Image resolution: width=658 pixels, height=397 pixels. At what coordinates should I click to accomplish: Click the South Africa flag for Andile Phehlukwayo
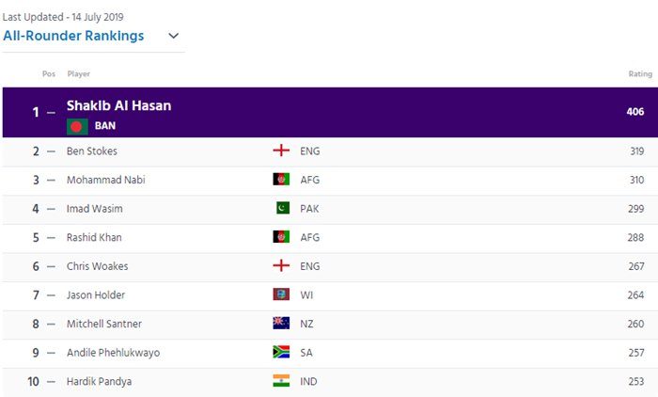point(281,352)
